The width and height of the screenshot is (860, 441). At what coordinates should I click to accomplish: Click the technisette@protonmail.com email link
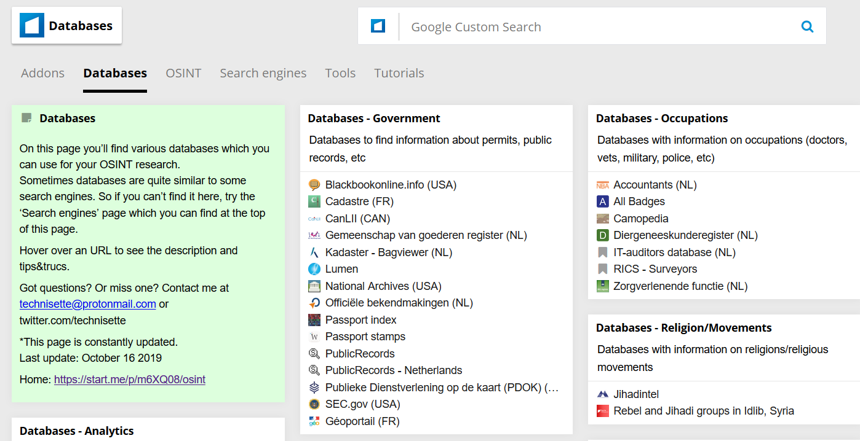pos(88,304)
